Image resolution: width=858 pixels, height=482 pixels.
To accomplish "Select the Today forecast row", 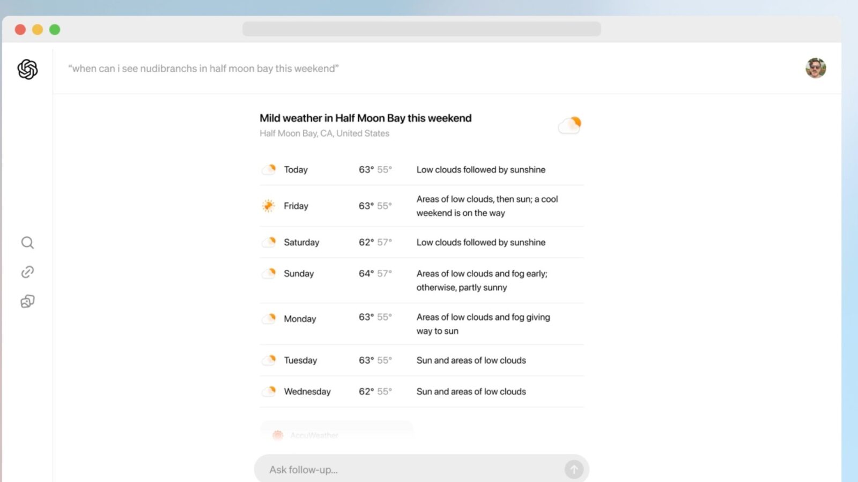I will click(x=421, y=170).
